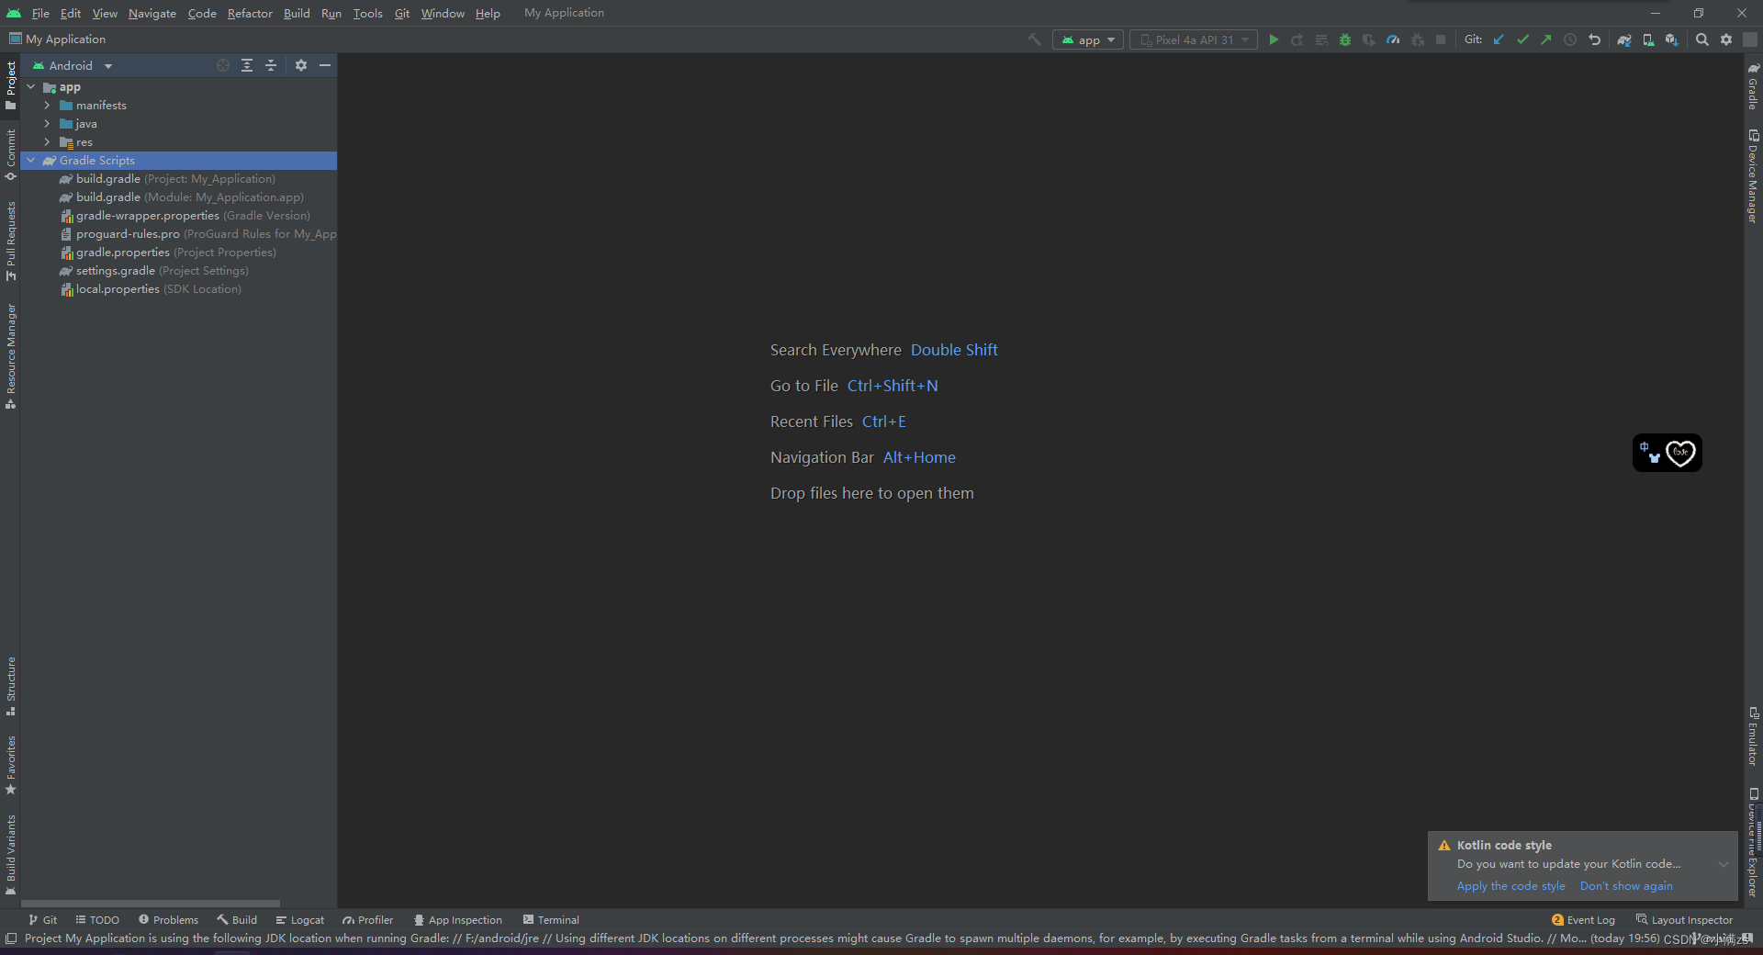Viewport: 1763px width, 955px height.
Task: Toggle the Problems tool window
Action: [168, 920]
